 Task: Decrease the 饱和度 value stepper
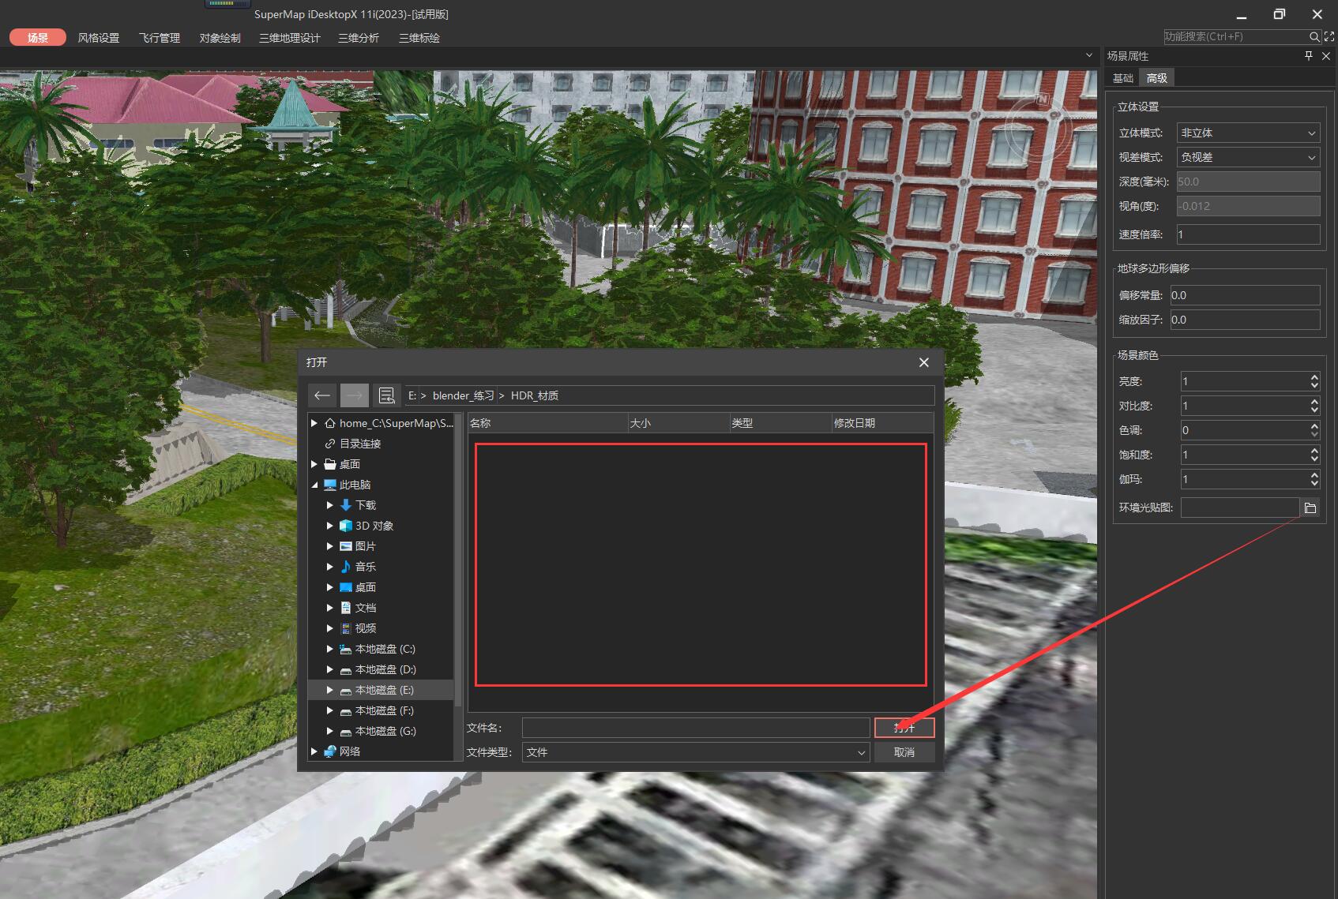pyautogui.click(x=1314, y=459)
